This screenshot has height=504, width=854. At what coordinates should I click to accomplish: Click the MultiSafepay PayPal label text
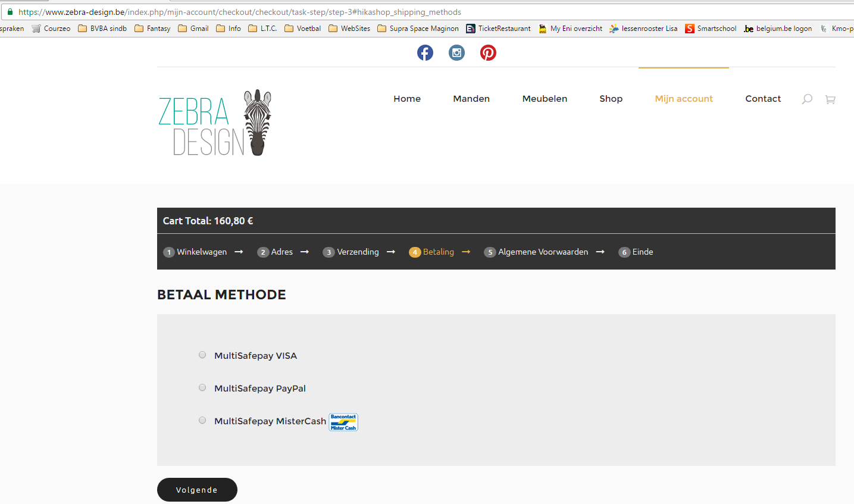260,389
